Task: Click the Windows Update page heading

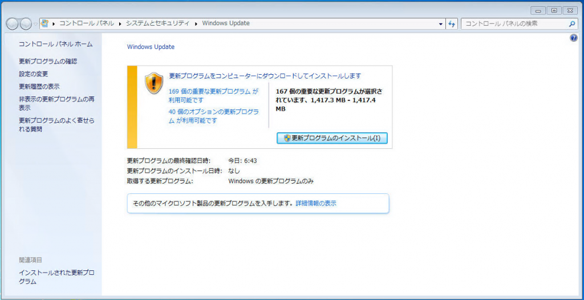Action: [151, 47]
